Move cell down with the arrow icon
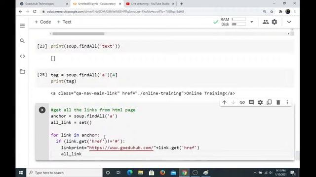 click(233, 102)
